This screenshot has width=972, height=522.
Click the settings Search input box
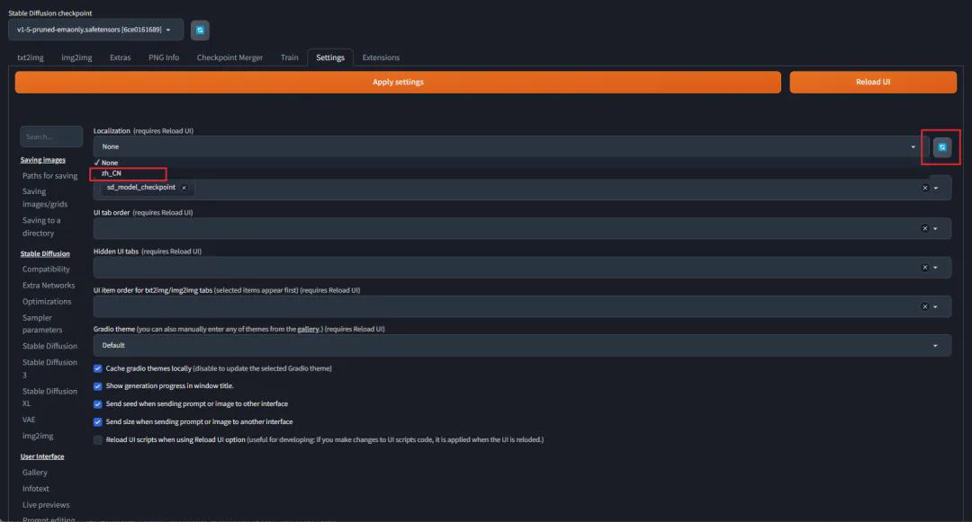click(x=50, y=137)
